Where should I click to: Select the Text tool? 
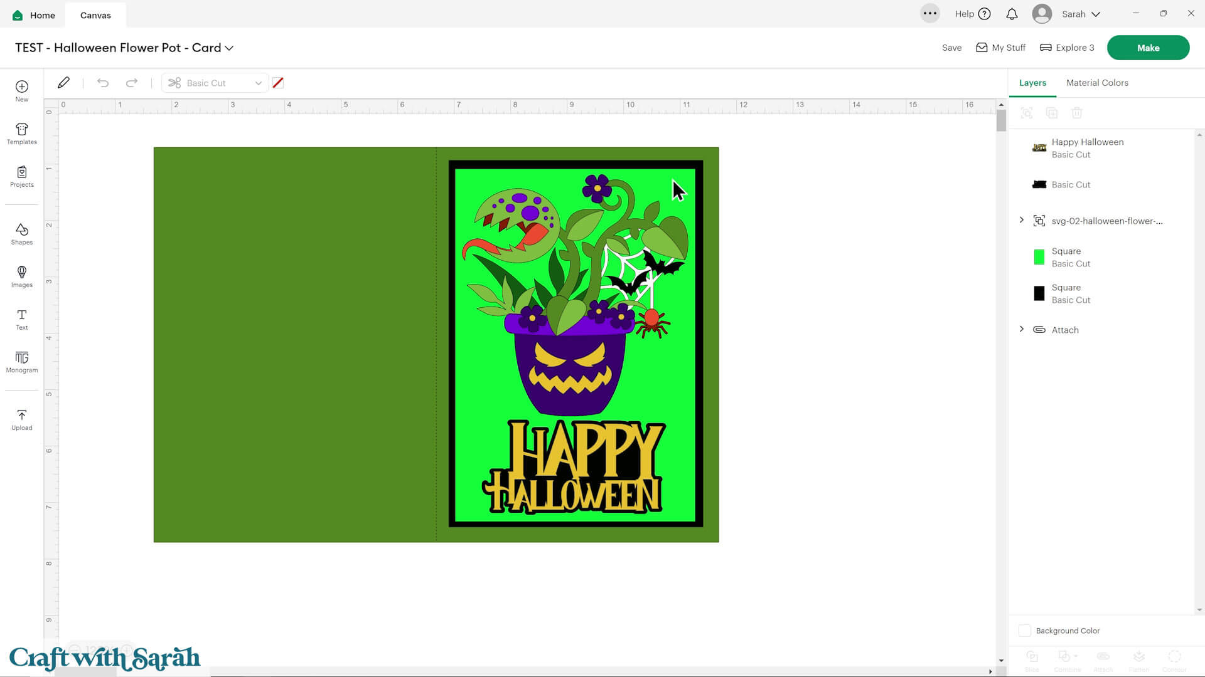point(22,319)
